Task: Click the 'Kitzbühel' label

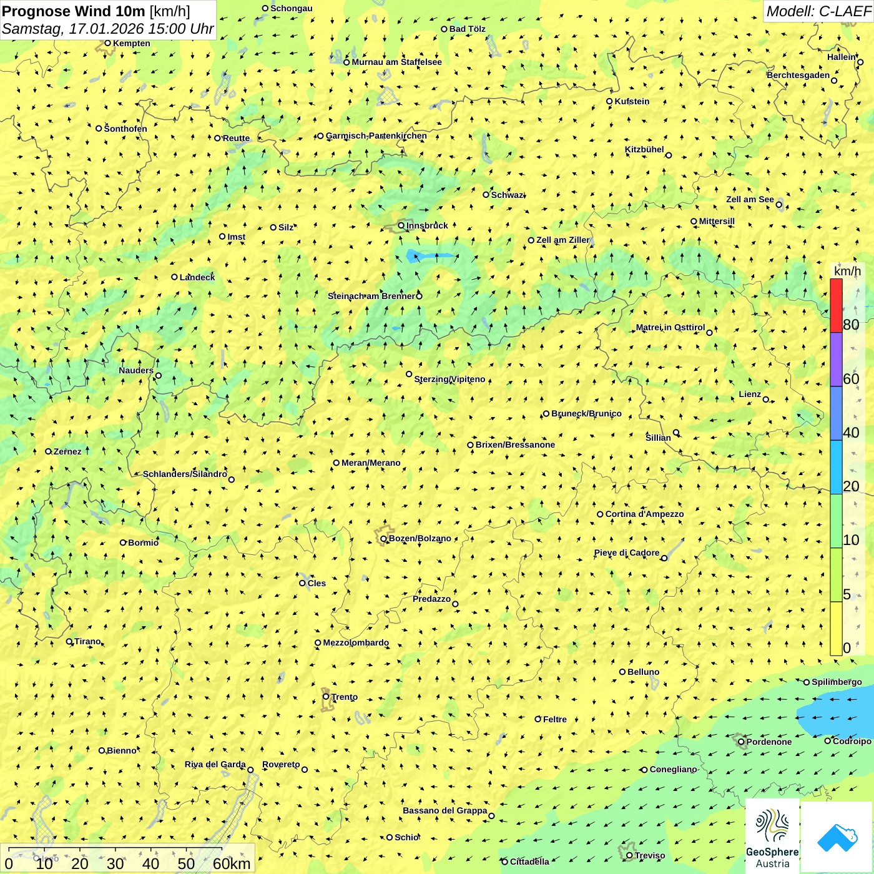Action: pyautogui.click(x=644, y=149)
